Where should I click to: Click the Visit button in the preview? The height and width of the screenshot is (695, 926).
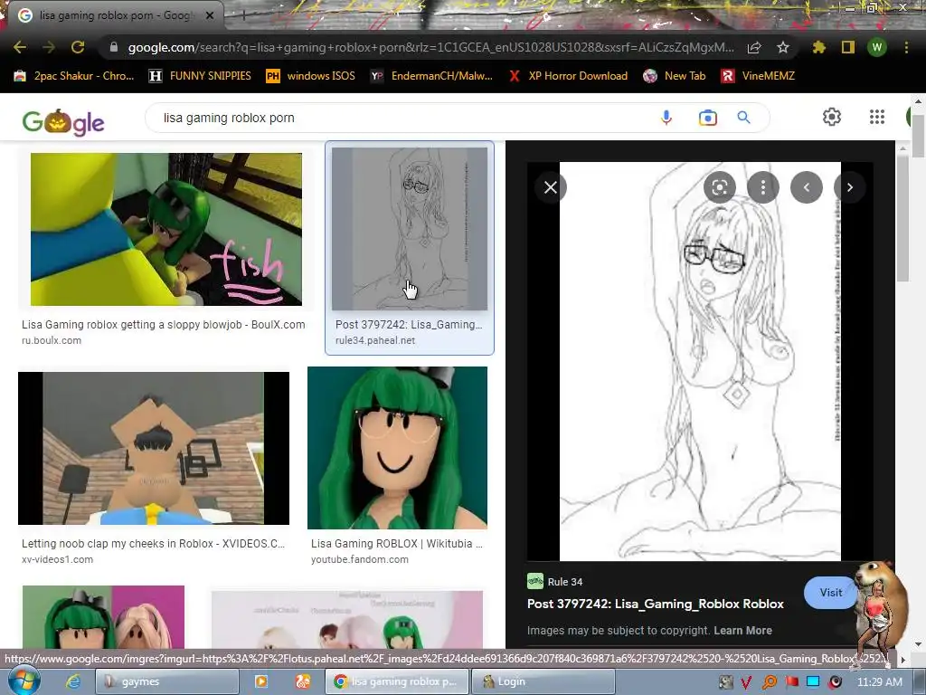pyautogui.click(x=830, y=592)
